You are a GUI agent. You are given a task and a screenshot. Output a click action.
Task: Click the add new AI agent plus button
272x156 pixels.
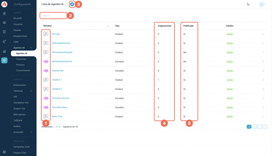(x=72, y=4)
